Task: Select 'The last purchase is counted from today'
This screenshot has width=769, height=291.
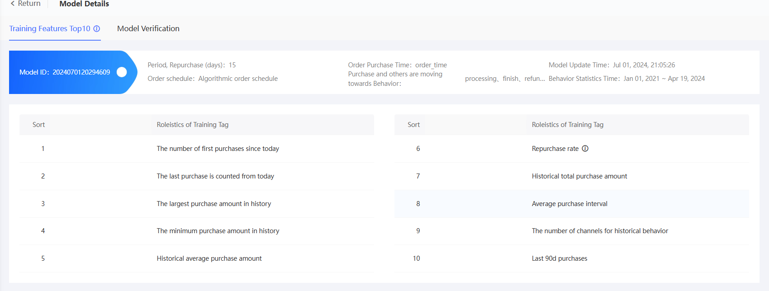Action: 215,176
